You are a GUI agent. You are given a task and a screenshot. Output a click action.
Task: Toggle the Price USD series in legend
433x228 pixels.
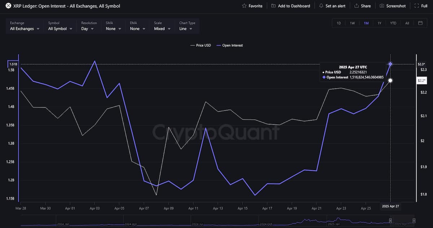[200, 45]
